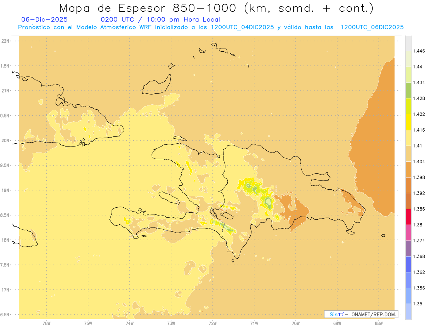Click the '74W' longitude label
This screenshot has width=425, height=328.
coord(130,323)
